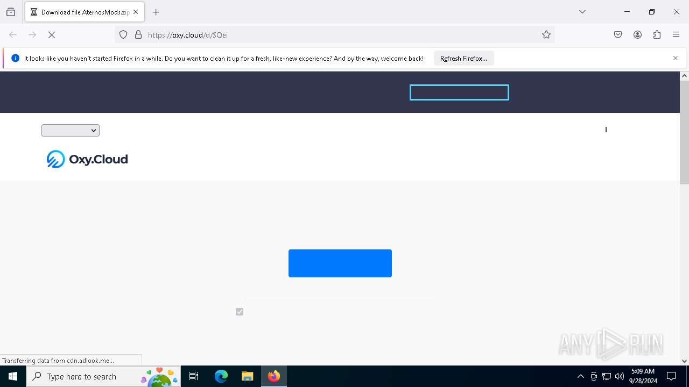Open Task View on taskbar

194,376
